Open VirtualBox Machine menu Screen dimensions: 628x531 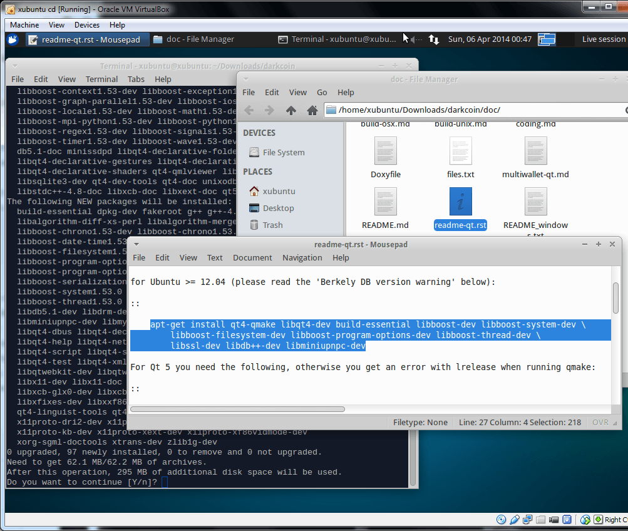coord(24,25)
